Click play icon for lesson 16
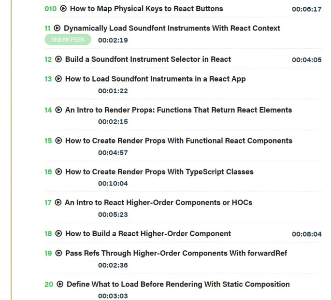This screenshot has height=300, width=331. coord(58,171)
